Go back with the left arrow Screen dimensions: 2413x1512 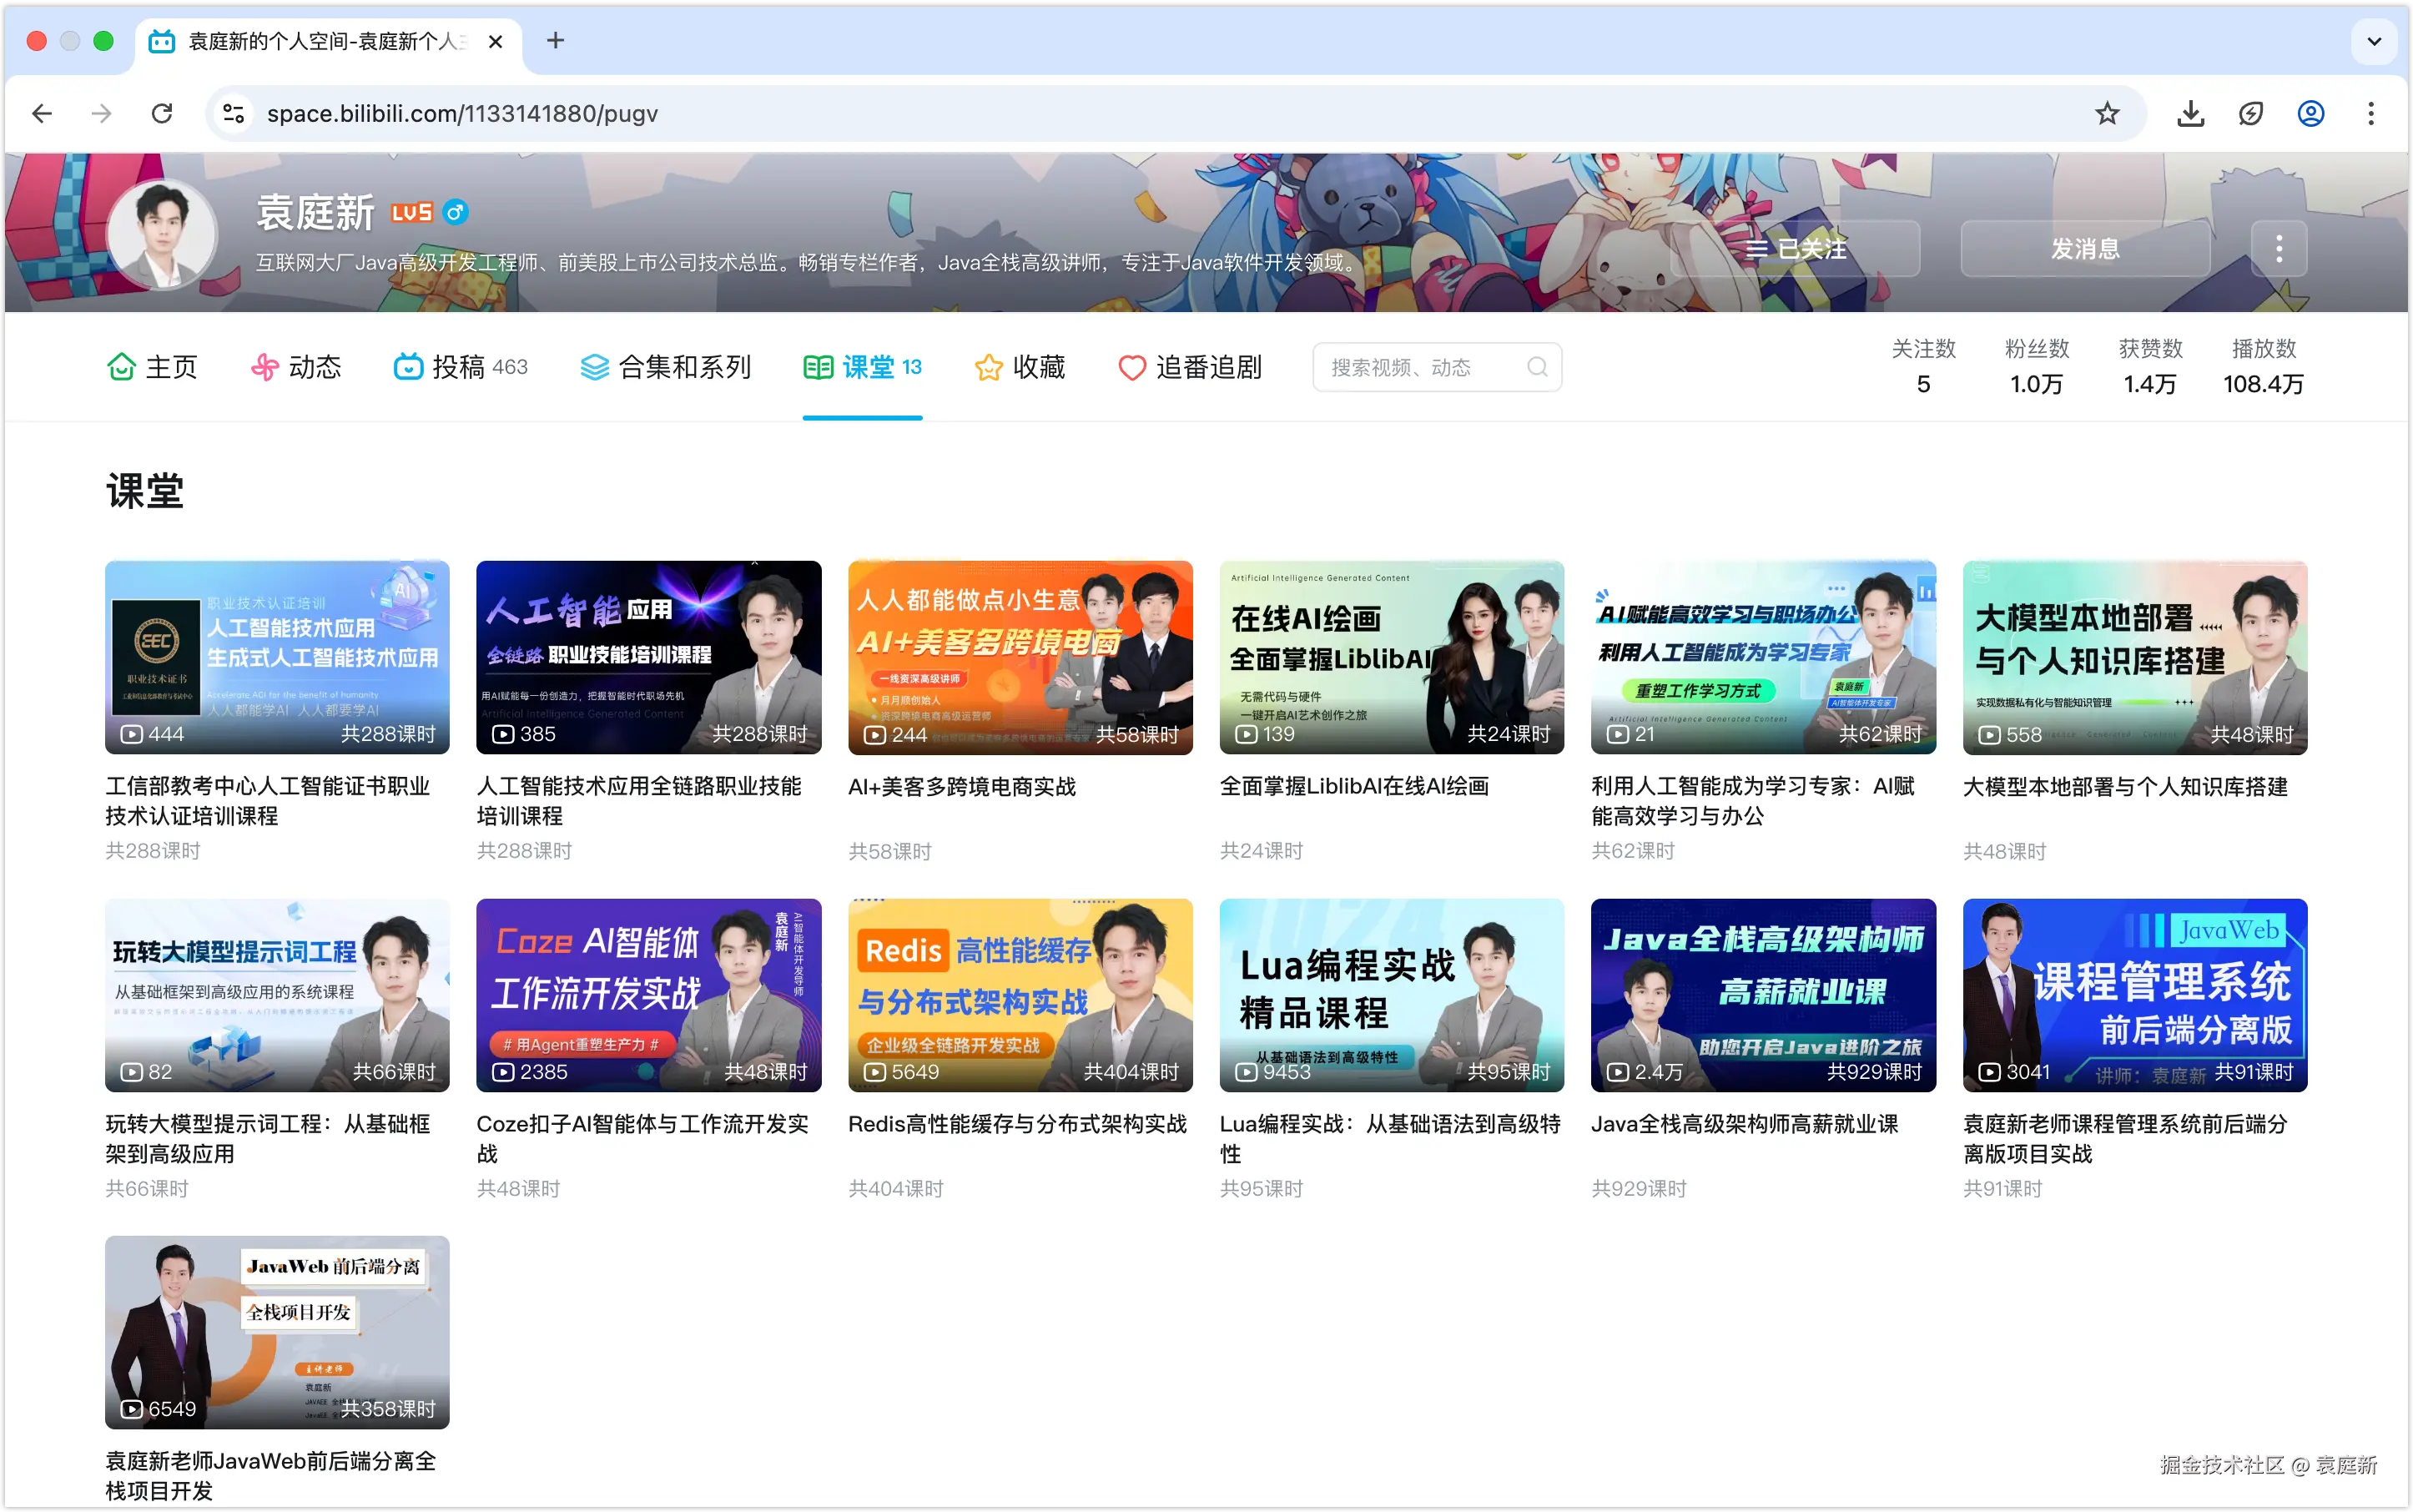42,114
